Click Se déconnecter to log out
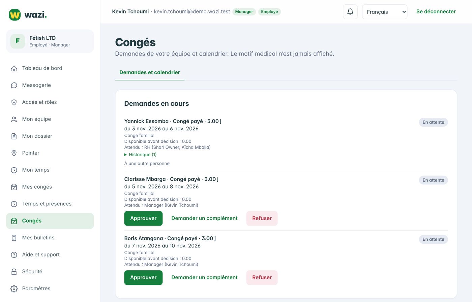This screenshot has width=472, height=302. [x=436, y=11]
